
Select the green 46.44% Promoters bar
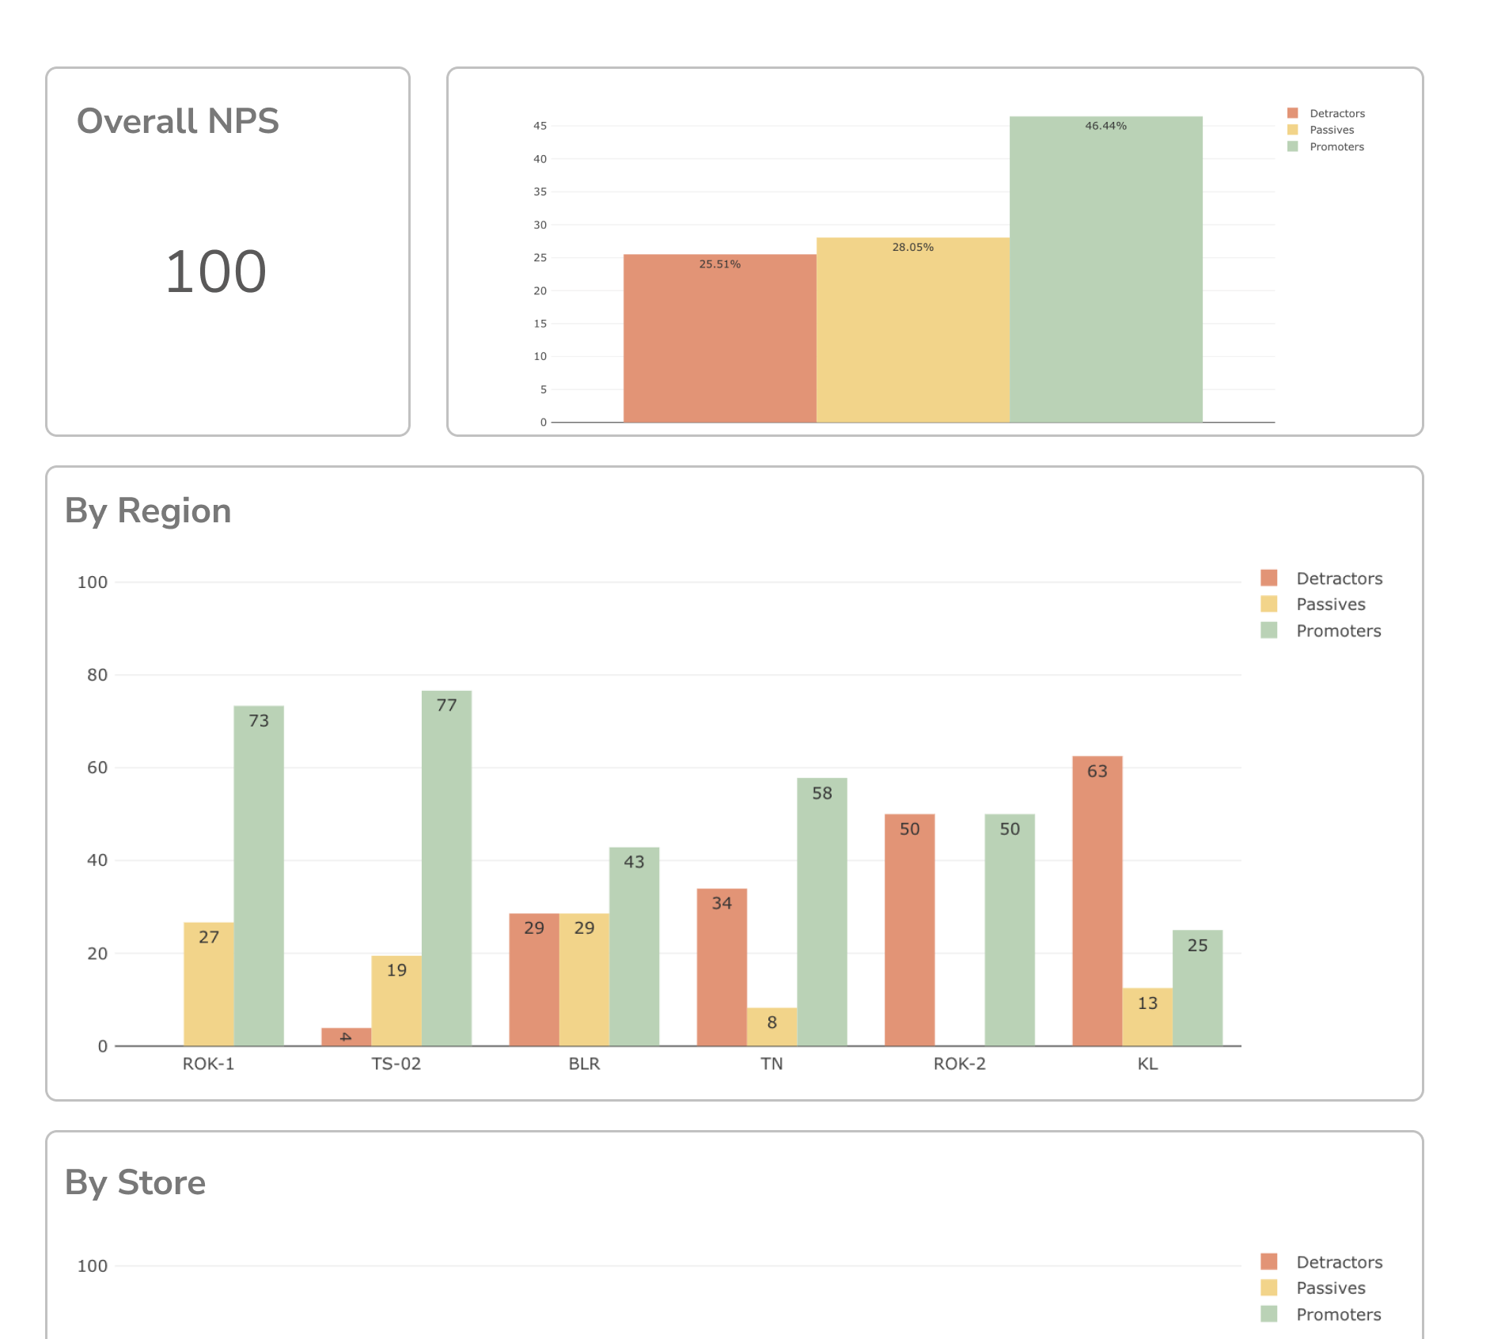pyautogui.click(x=1105, y=269)
